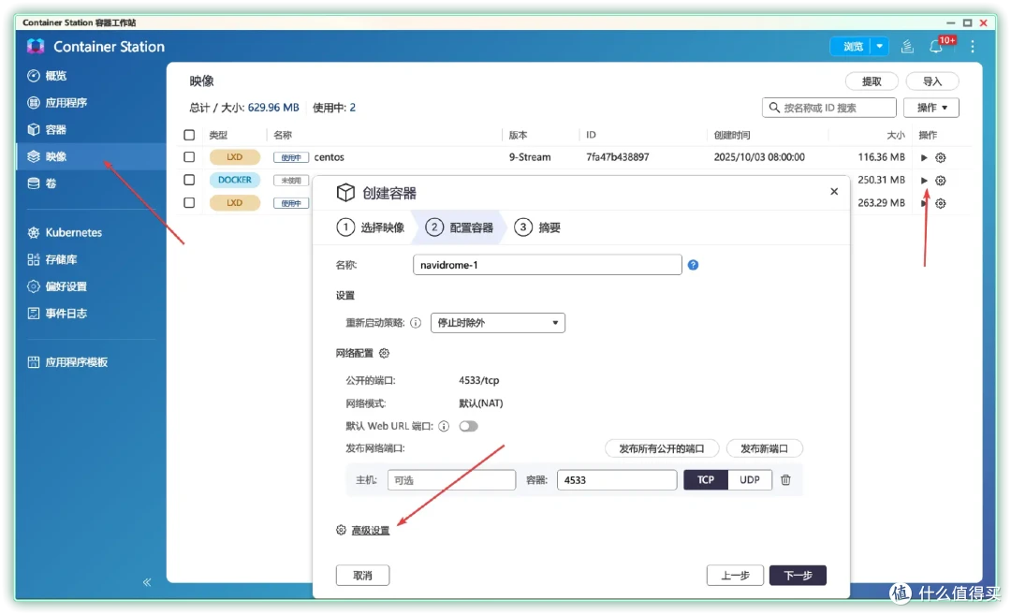Screen dimensions: 1011x615
Task: Click the 浏览 button
Action: pyautogui.click(x=851, y=47)
